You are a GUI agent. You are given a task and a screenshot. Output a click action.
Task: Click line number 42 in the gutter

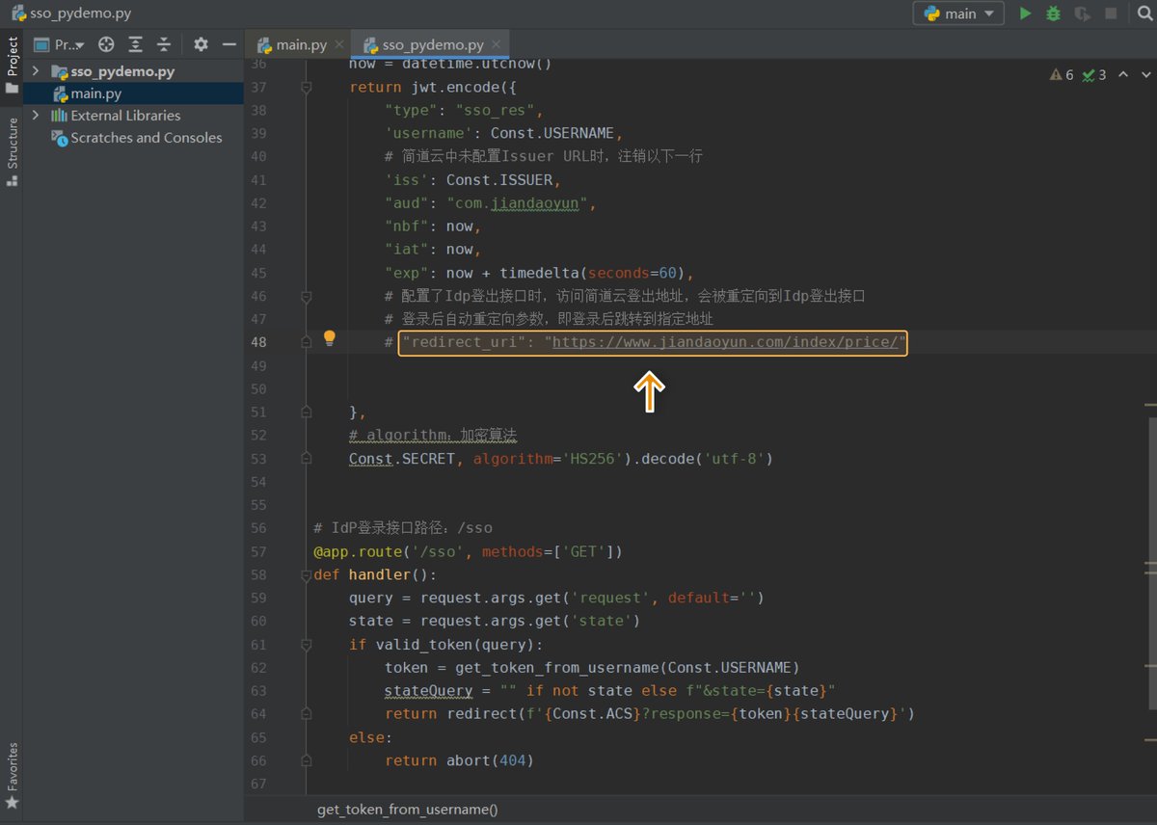[x=258, y=203]
